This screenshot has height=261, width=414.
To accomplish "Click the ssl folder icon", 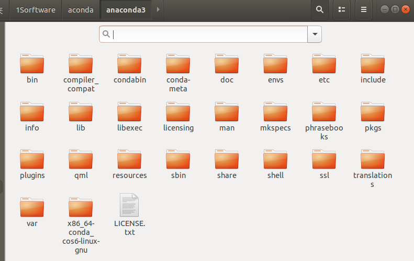I will pos(324,160).
